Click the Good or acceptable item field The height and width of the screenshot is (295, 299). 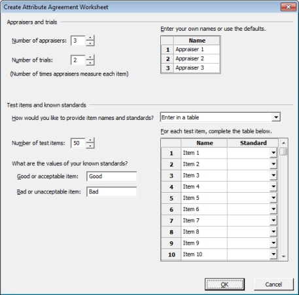(112, 176)
